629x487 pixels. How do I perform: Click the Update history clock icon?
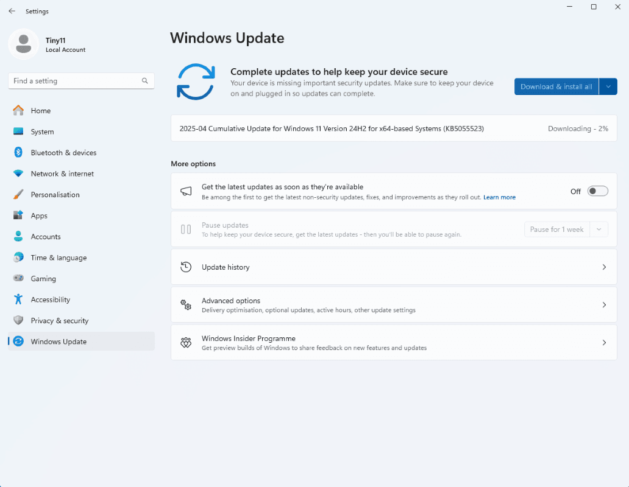tap(186, 267)
